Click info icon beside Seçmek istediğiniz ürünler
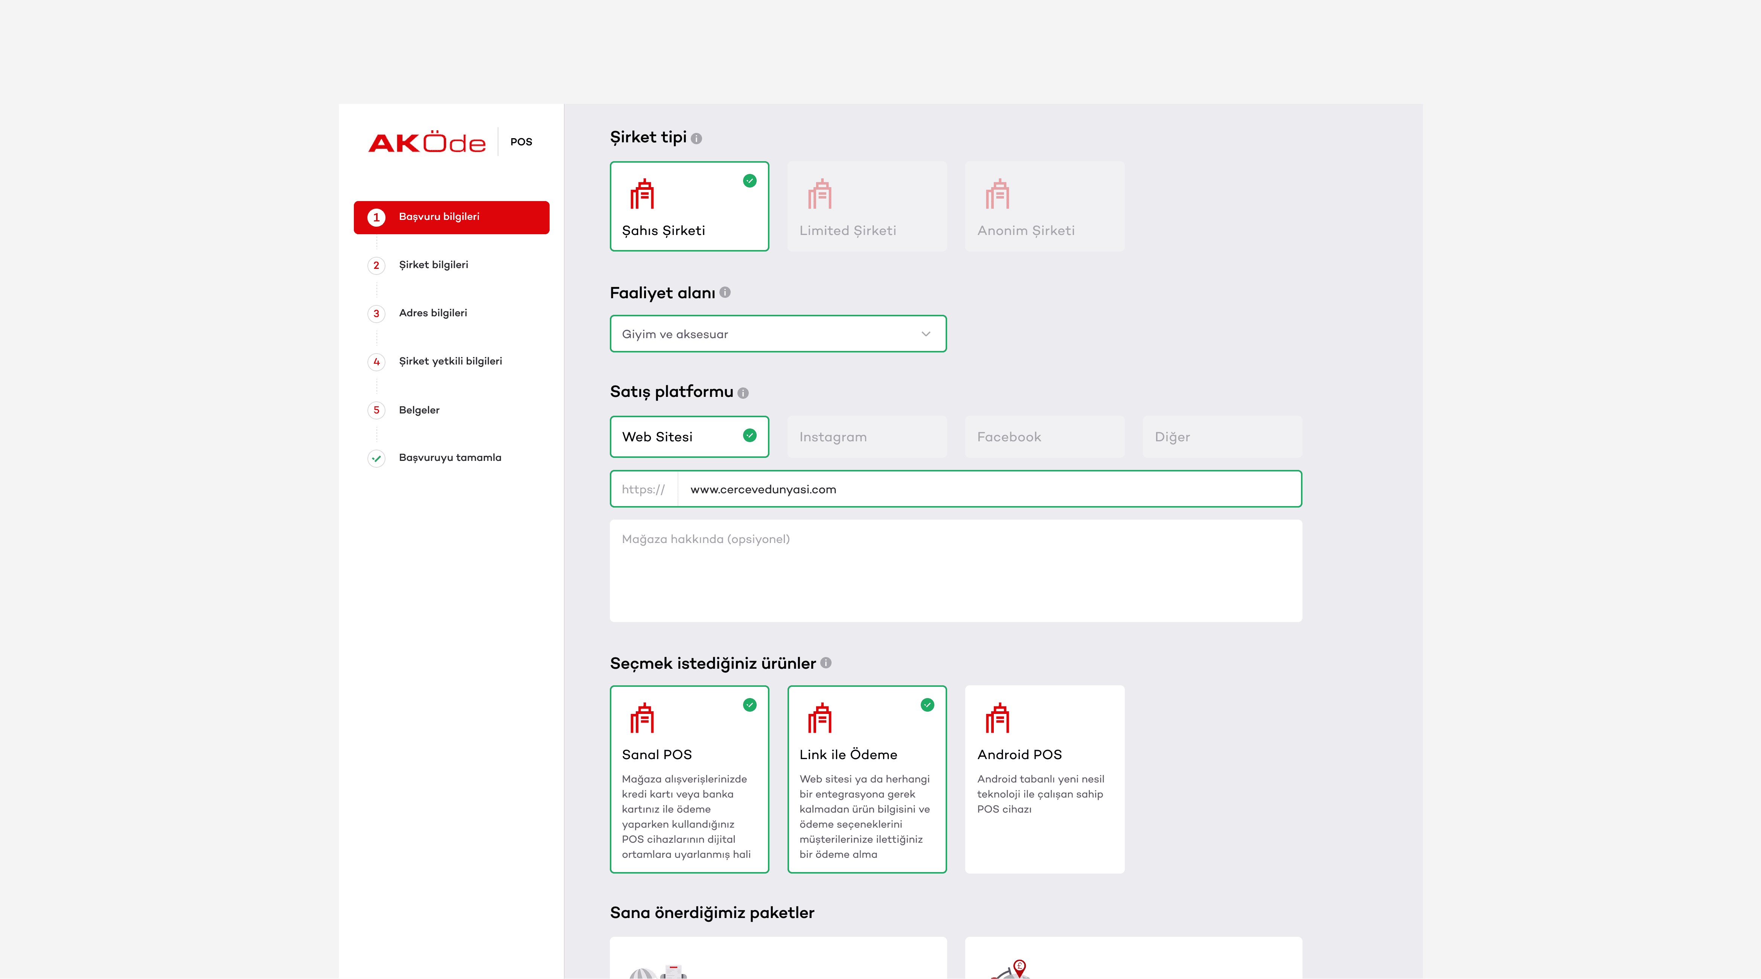Screen dimensions: 1761x979 [x=826, y=663]
